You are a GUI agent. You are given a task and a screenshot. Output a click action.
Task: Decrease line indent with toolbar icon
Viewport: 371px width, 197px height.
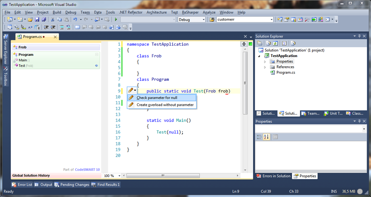point(46,27)
